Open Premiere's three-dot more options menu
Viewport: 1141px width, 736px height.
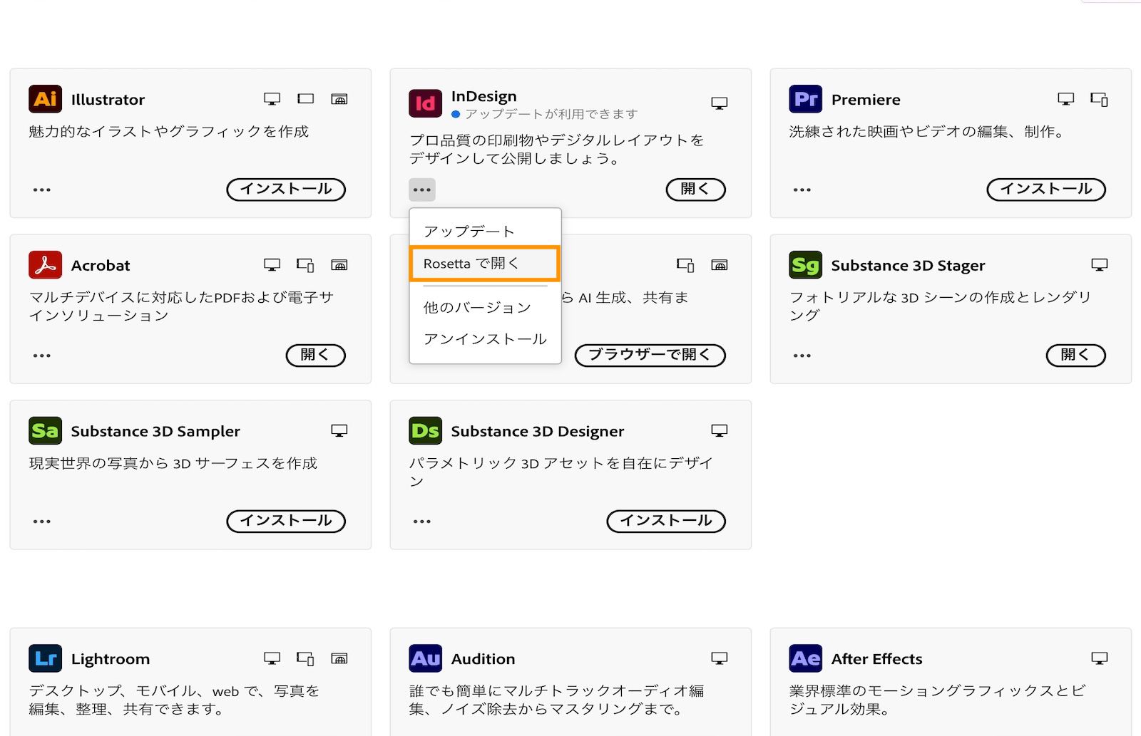coord(802,190)
